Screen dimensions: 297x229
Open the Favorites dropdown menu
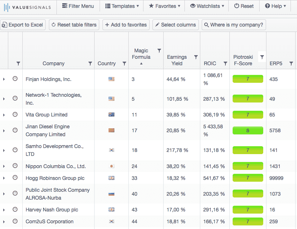(164, 6)
